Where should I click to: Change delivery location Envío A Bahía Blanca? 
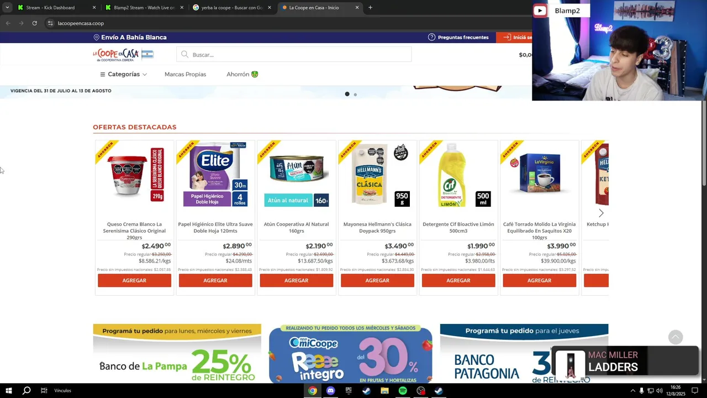pyautogui.click(x=130, y=37)
